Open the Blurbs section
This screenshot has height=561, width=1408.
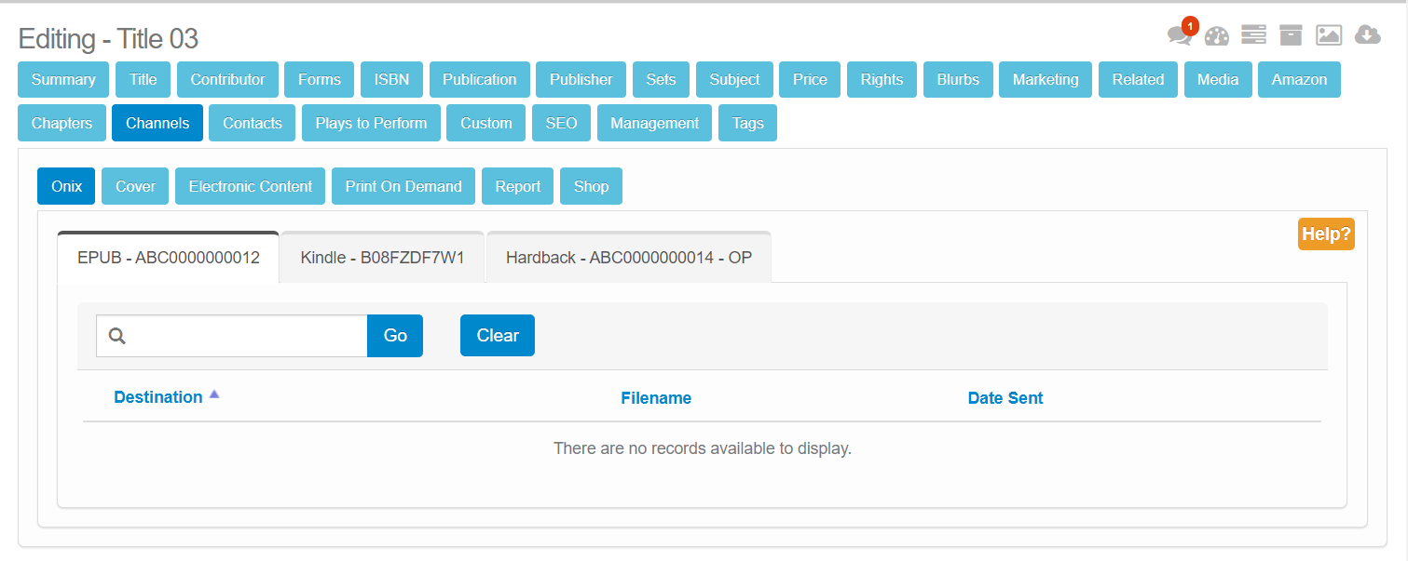click(x=958, y=79)
